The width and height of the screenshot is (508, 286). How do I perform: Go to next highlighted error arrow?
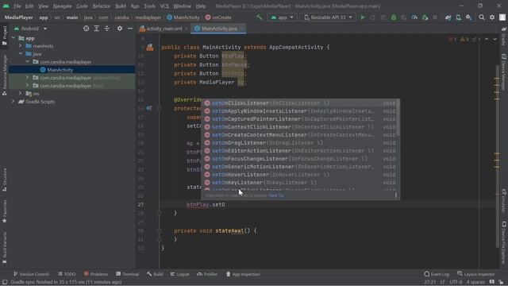[x=495, y=39]
